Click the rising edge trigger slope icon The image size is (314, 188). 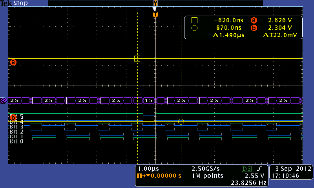tap(259, 169)
